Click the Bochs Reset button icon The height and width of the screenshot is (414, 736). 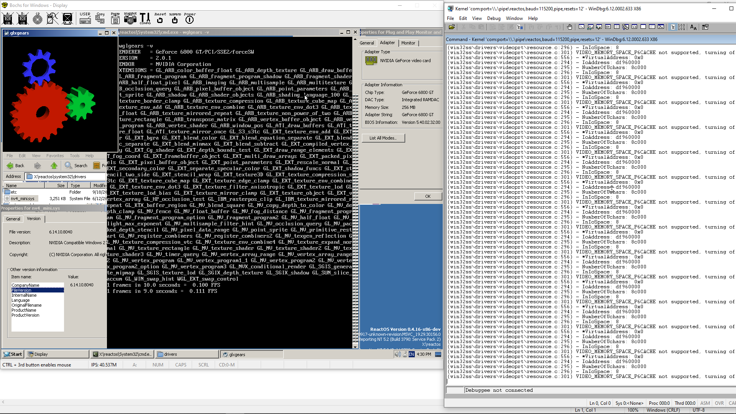(160, 18)
